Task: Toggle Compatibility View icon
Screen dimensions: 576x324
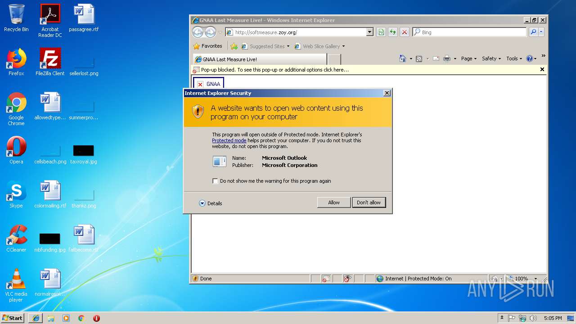Action: click(381, 32)
